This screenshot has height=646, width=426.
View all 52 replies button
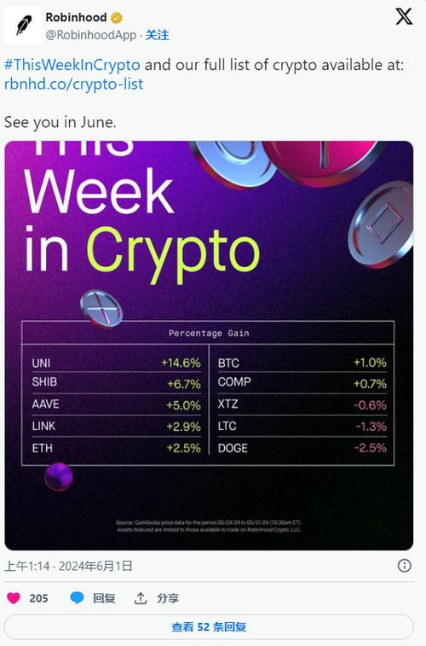209,627
